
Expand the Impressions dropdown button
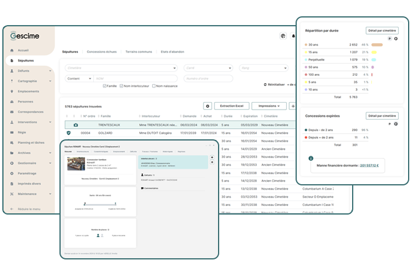coord(268,106)
